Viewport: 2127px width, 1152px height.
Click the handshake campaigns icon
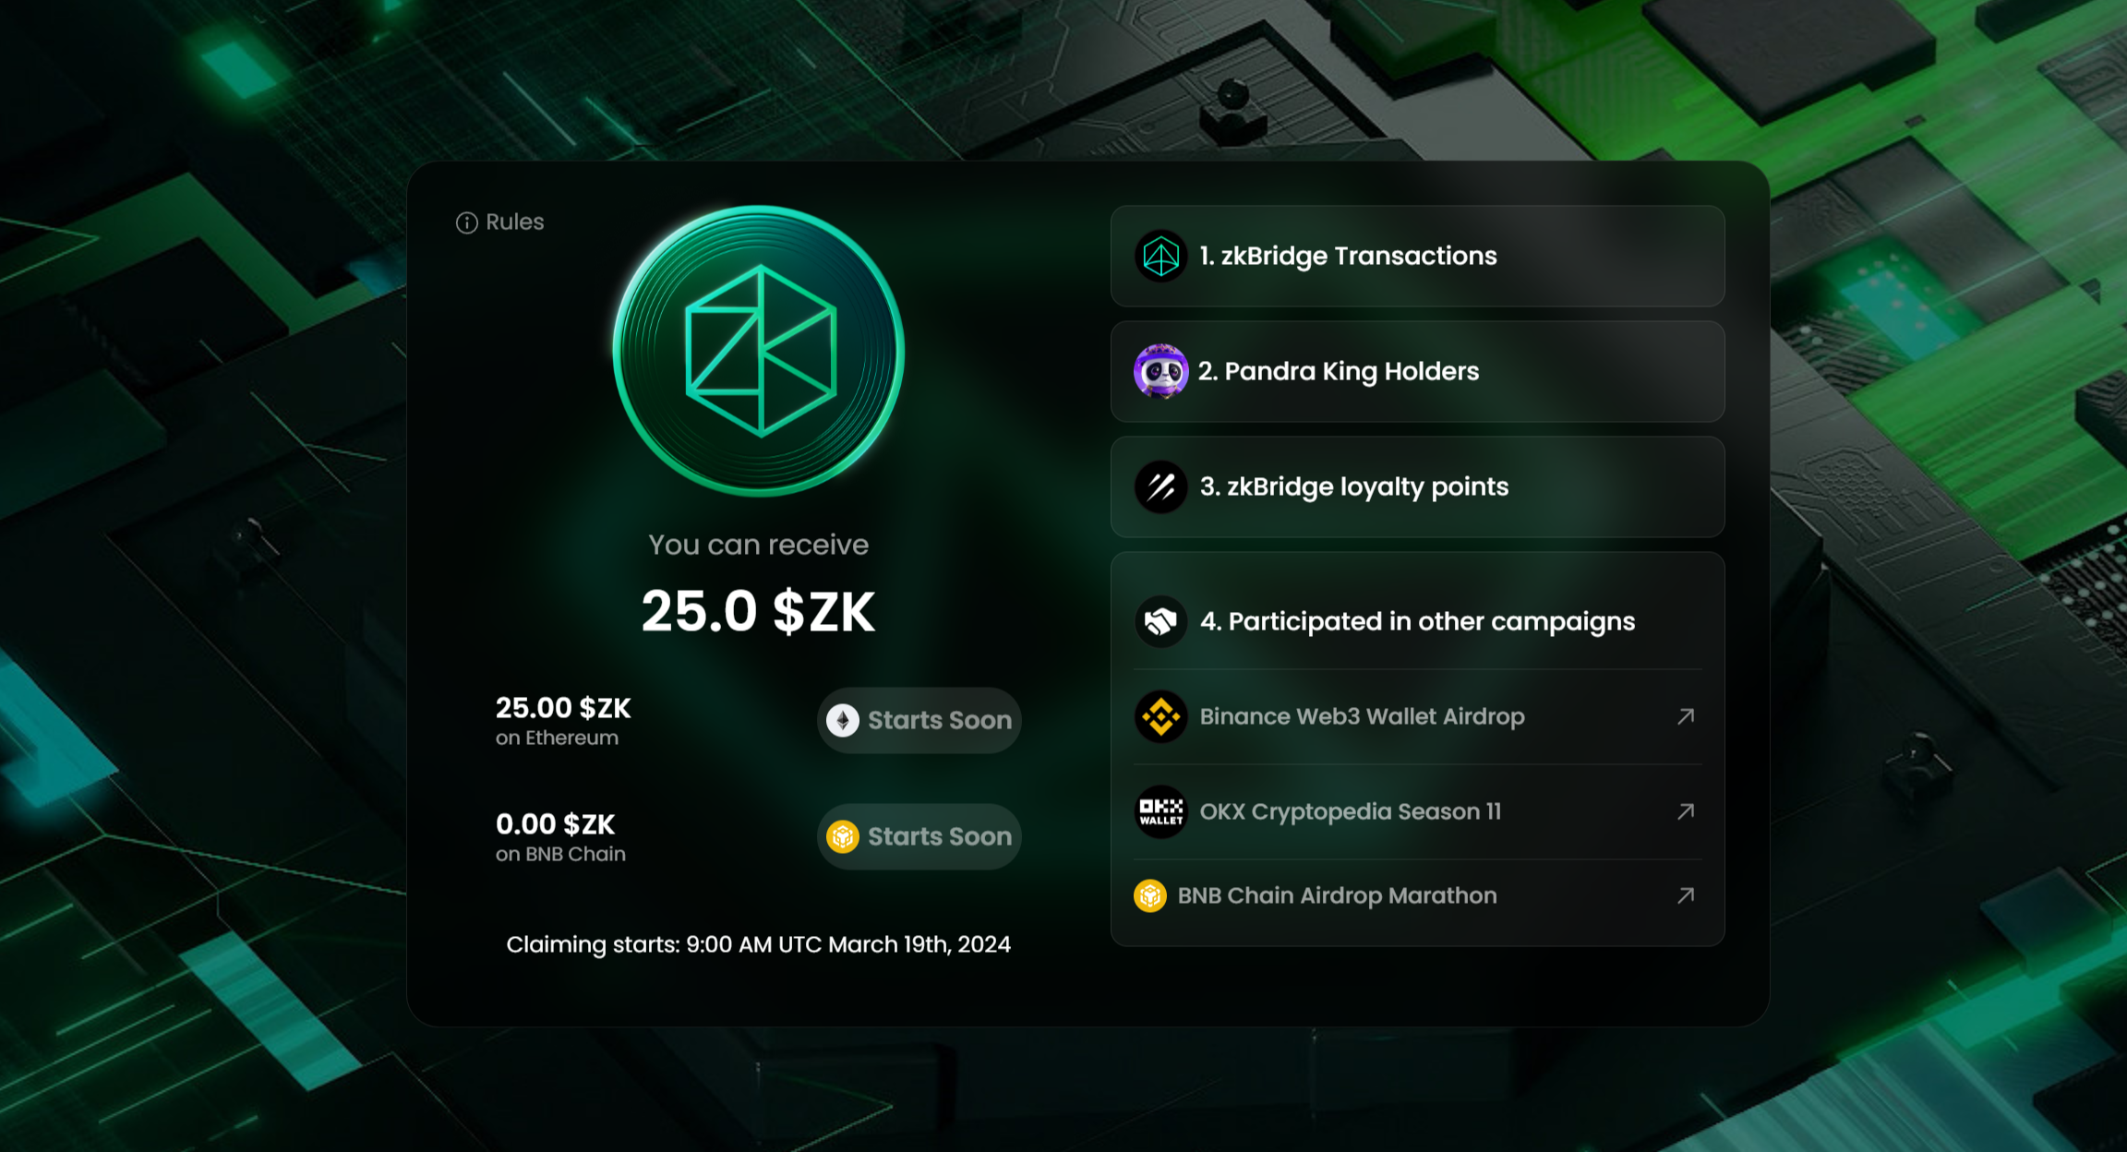click(1160, 621)
